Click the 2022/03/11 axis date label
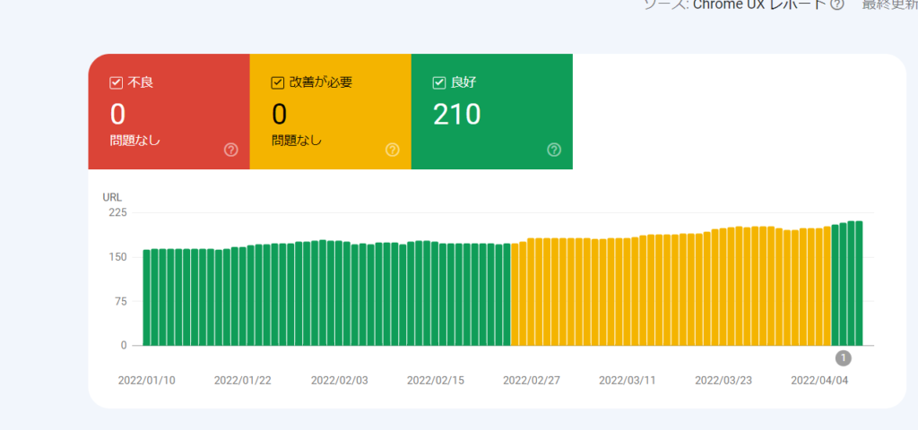Viewport: 918px width, 430px height. click(627, 380)
